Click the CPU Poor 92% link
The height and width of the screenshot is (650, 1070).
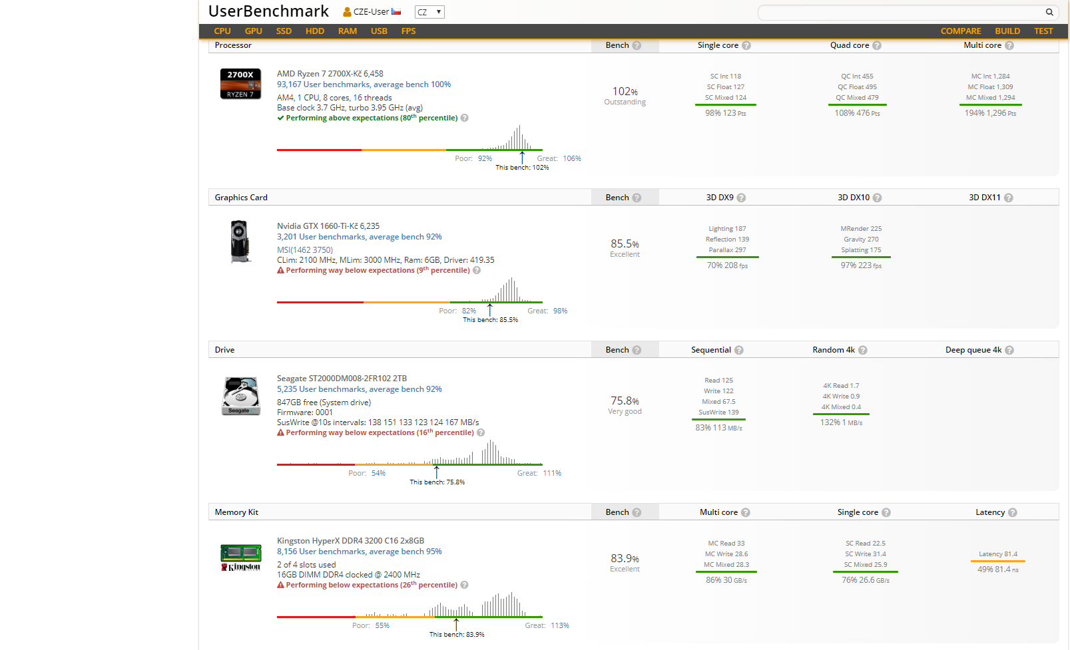pyautogui.click(x=485, y=159)
